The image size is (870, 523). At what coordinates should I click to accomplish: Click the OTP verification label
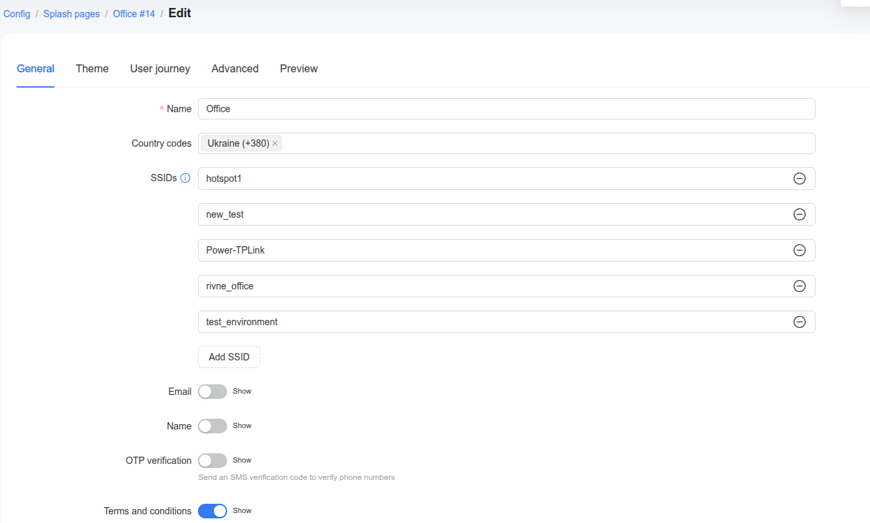(159, 461)
